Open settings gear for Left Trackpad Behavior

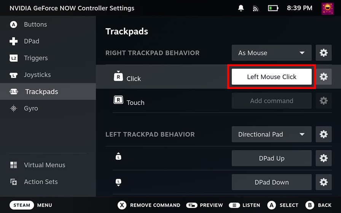pos(323,134)
